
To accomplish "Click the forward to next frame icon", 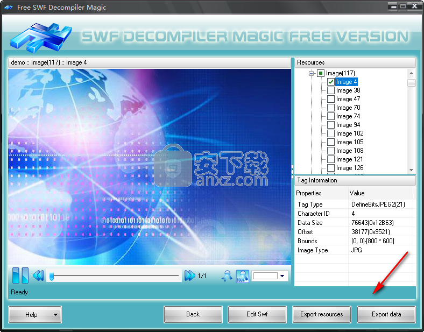I will [189, 276].
